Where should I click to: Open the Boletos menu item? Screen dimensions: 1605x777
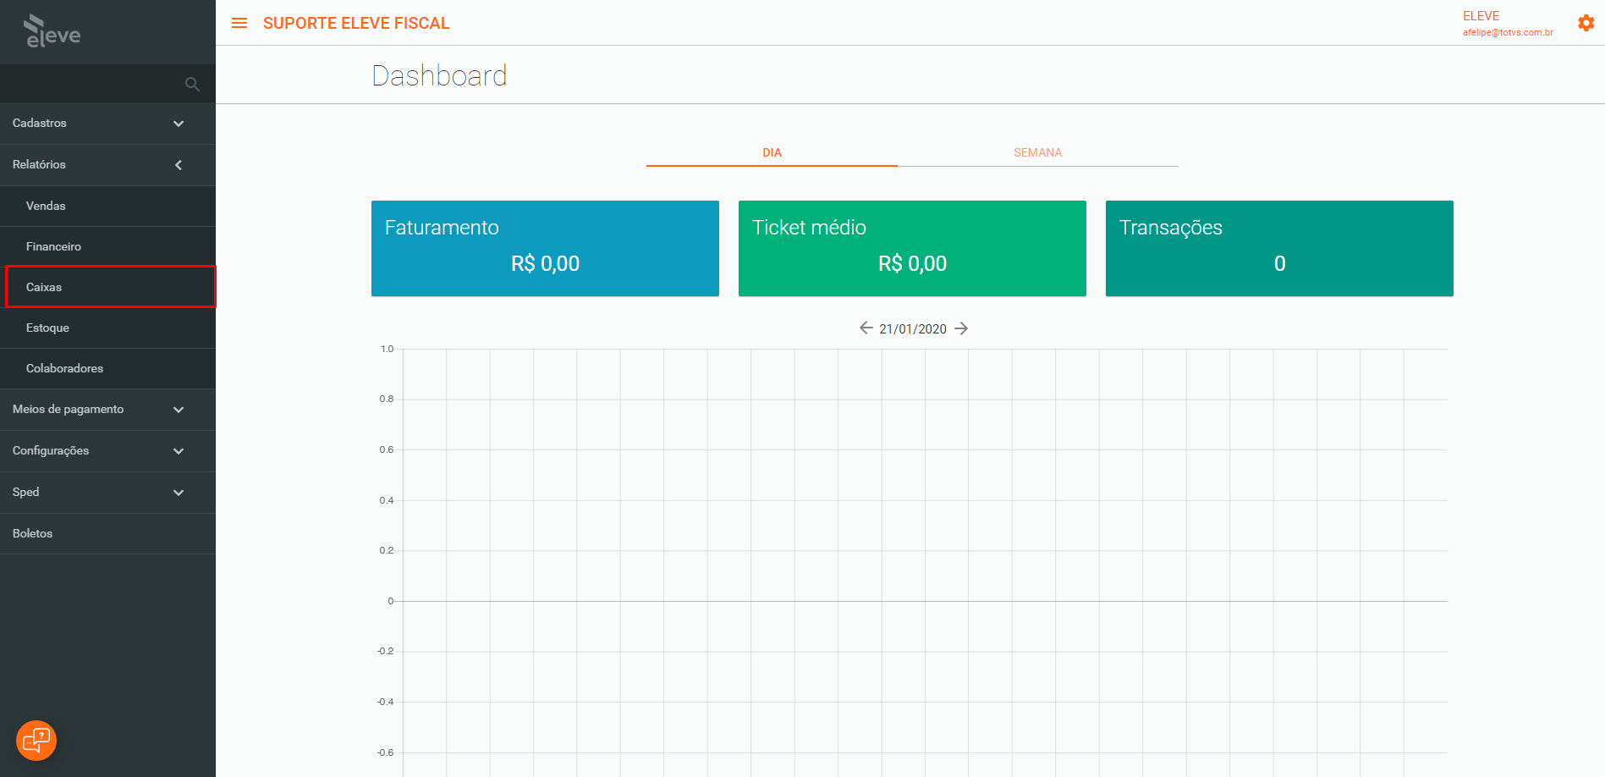pyautogui.click(x=107, y=533)
